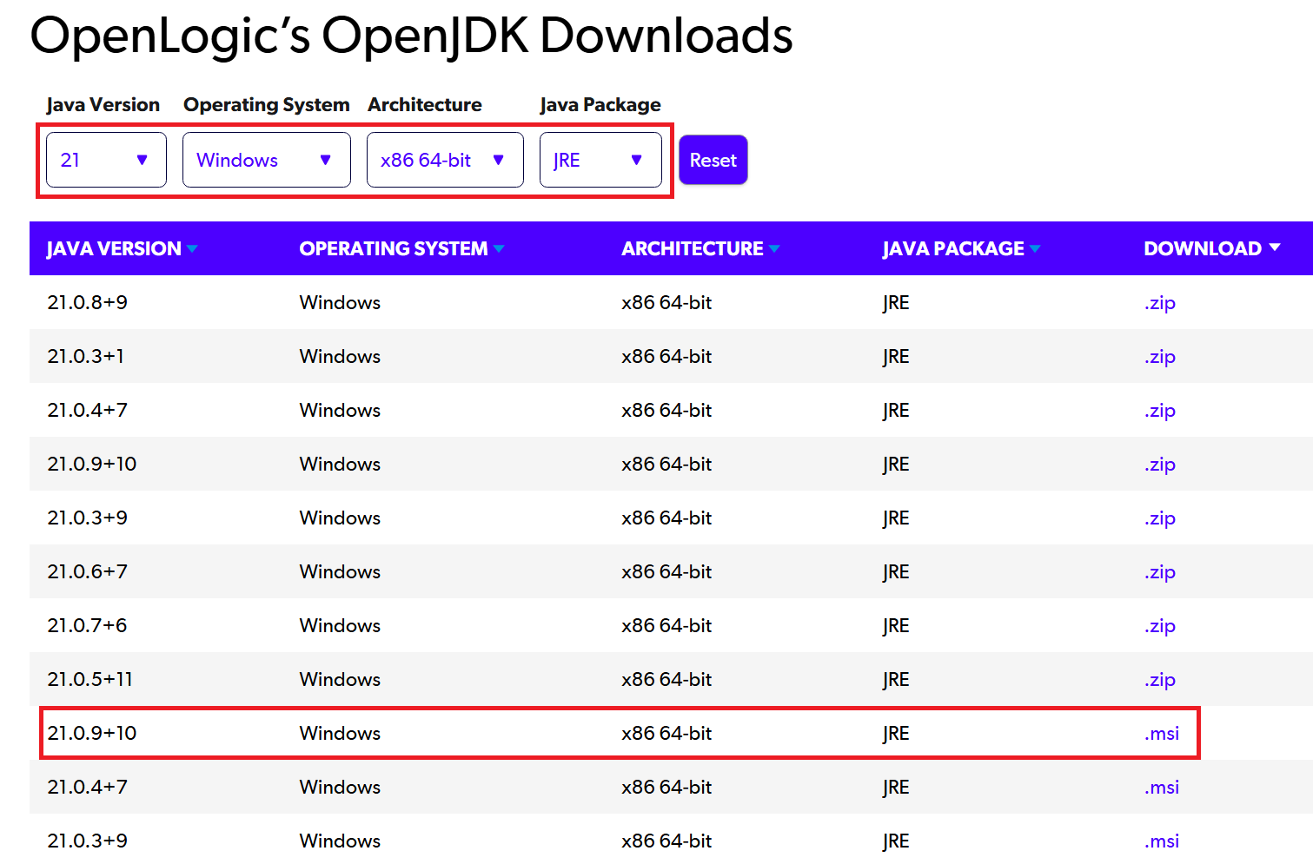Image resolution: width=1313 pixels, height=864 pixels.
Task: Download the .zip for version 21.0.3+1
Action: [1159, 357]
